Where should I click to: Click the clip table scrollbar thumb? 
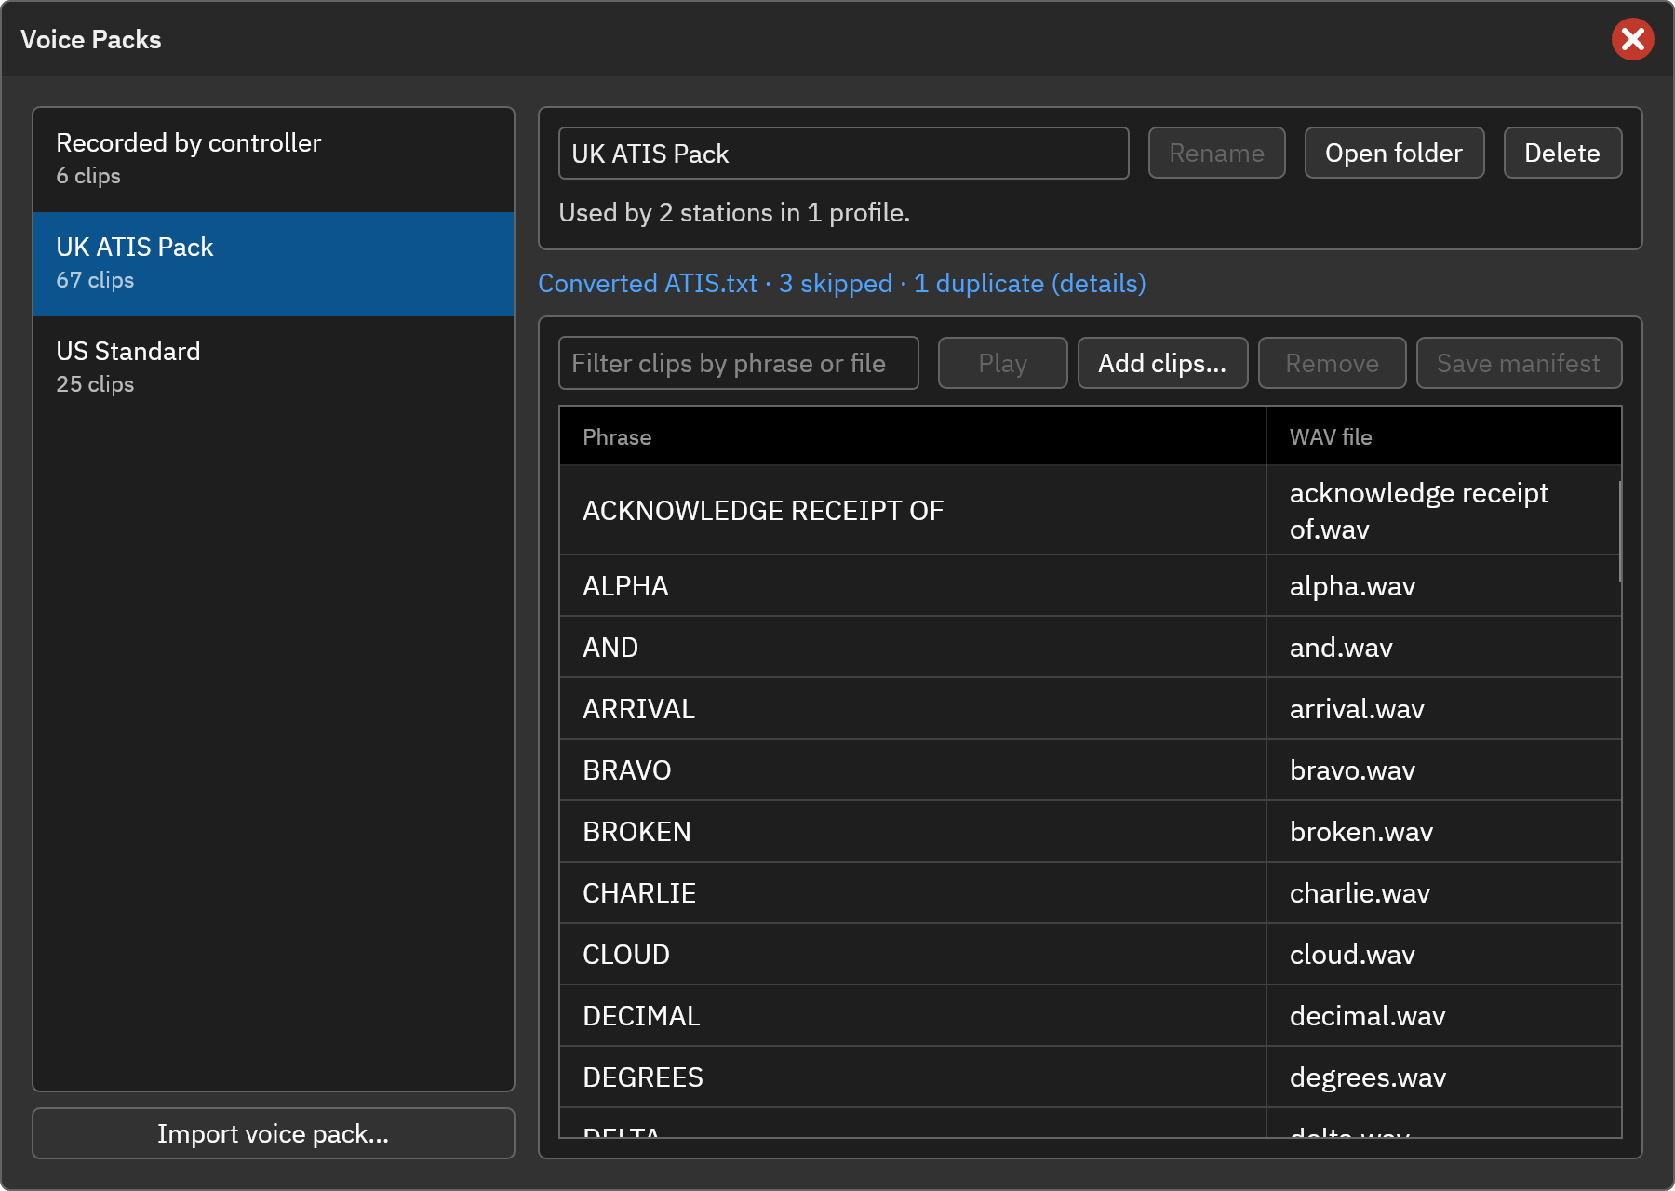click(1619, 531)
